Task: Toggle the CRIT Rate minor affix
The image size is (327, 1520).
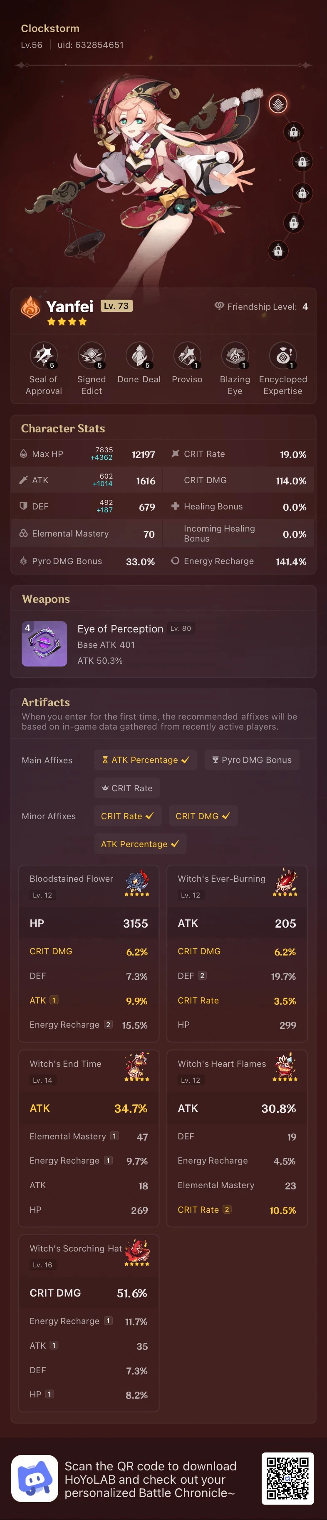Action: point(126,816)
